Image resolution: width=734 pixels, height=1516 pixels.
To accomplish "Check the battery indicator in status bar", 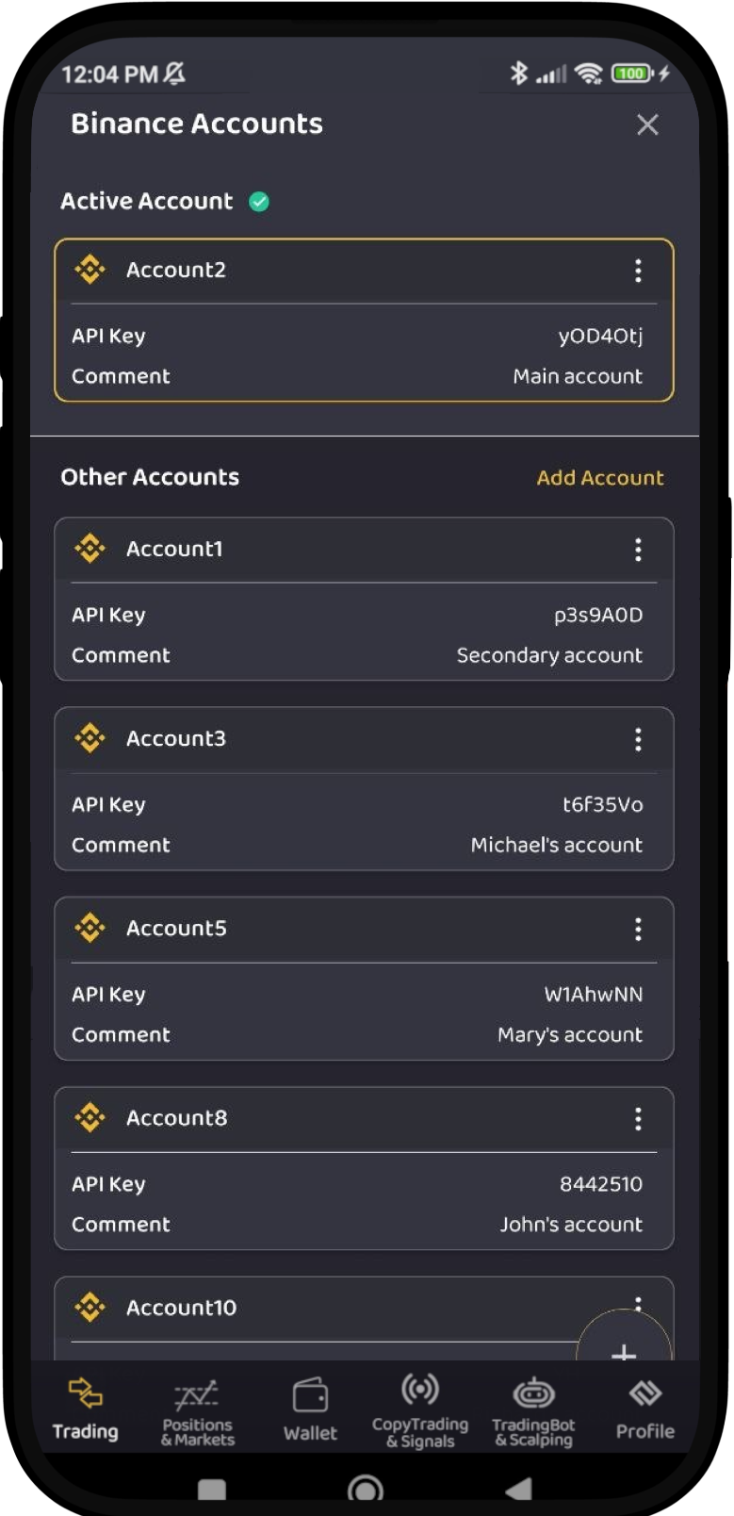I will click(x=629, y=73).
